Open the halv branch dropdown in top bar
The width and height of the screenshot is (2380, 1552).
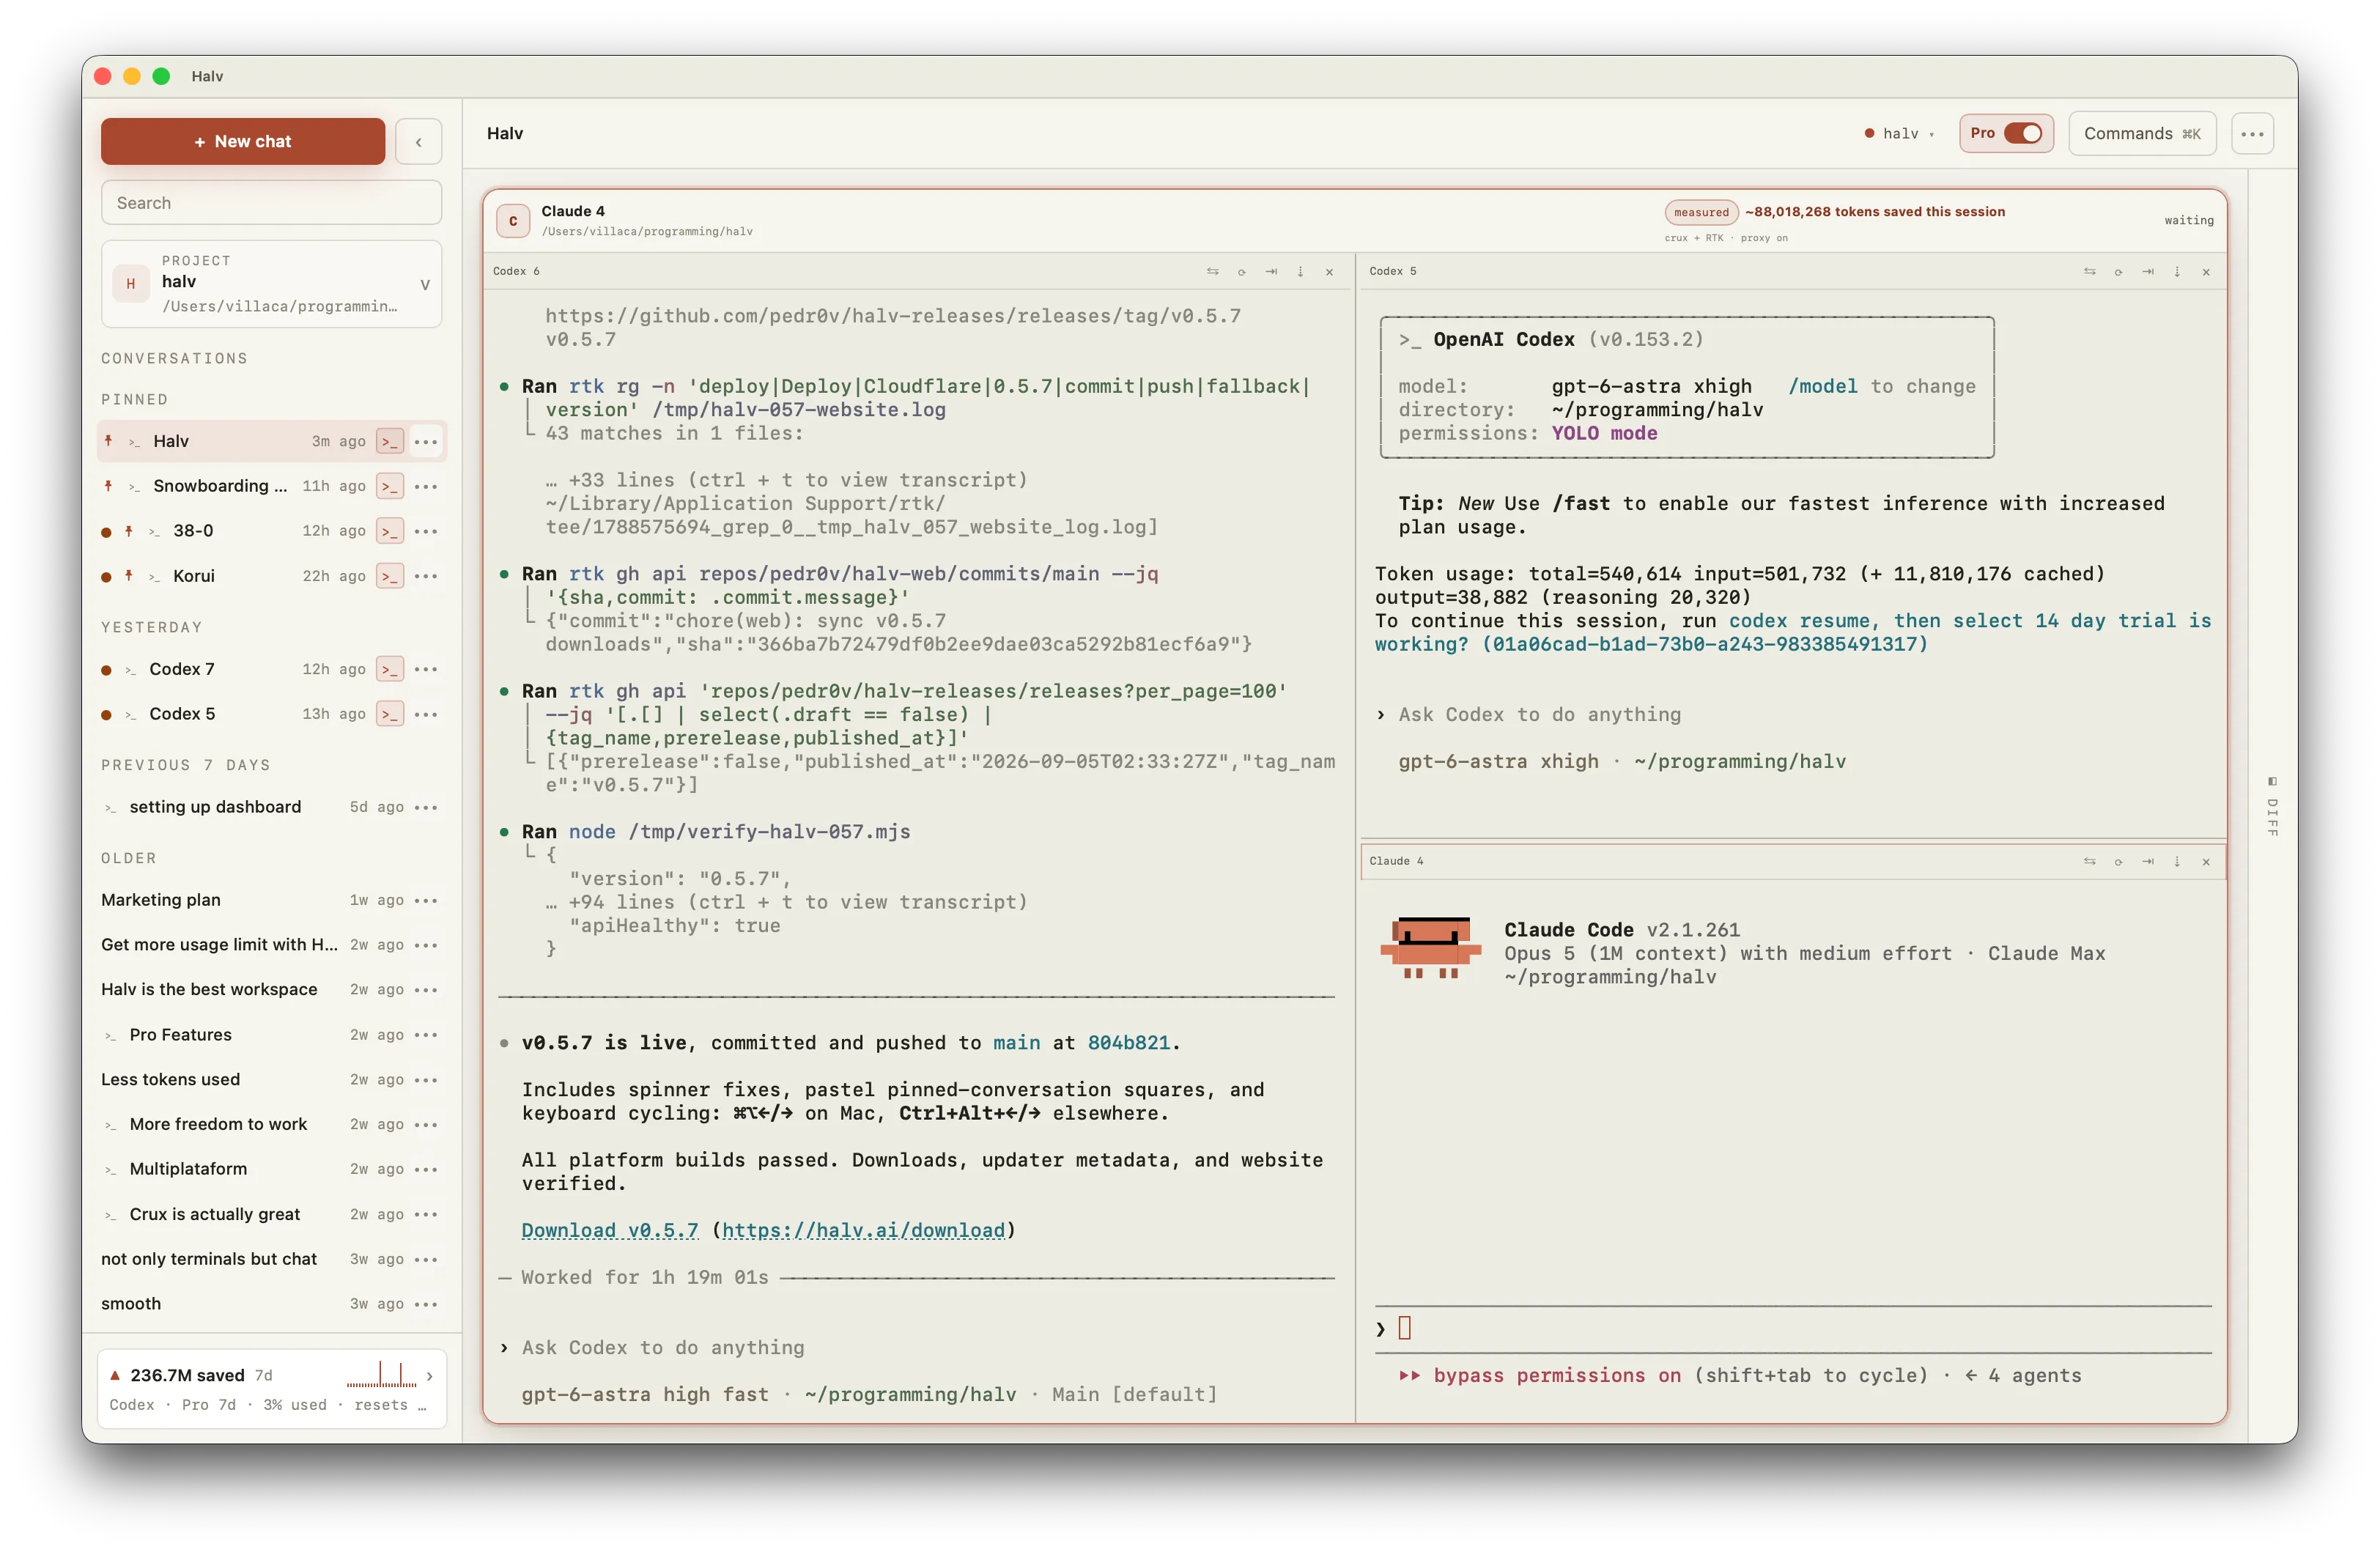[1899, 133]
